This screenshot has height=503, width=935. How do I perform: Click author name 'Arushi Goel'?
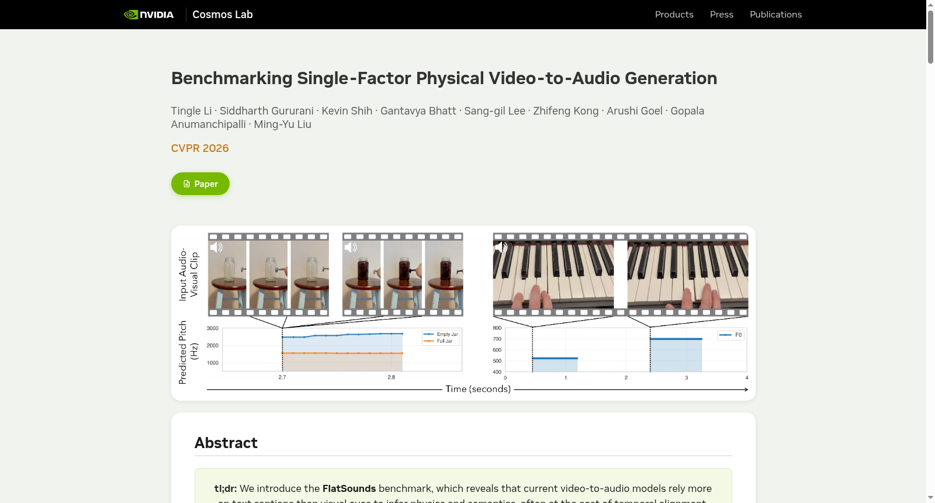pyautogui.click(x=635, y=111)
